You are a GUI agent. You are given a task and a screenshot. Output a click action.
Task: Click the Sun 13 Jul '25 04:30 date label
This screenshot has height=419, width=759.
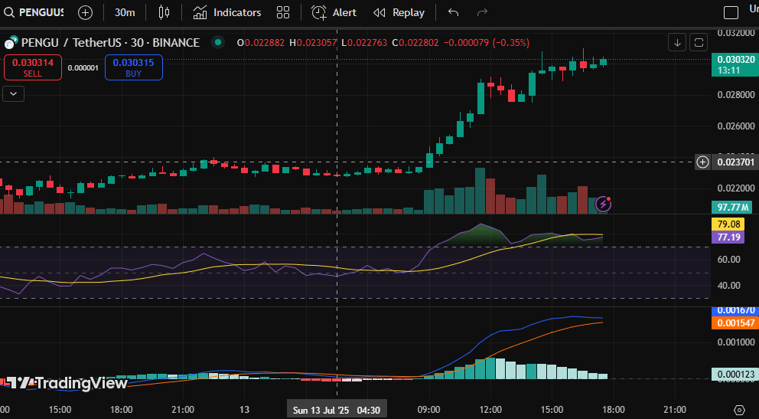pyautogui.click(x=337, y=411)
